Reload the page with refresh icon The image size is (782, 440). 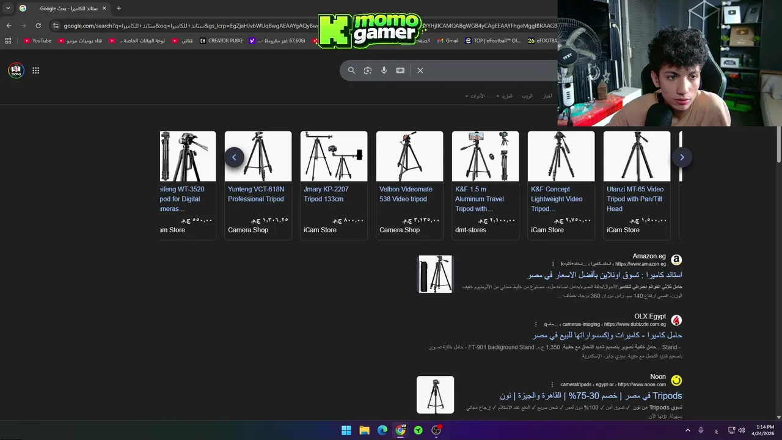pyautogui.click(x=38, y=26)
